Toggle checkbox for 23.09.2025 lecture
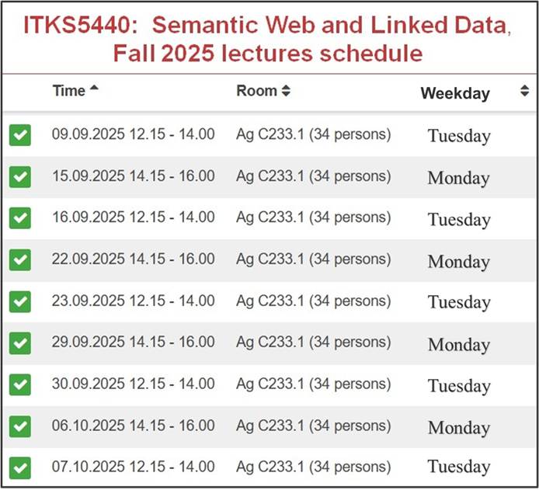 tap(20, 302)
